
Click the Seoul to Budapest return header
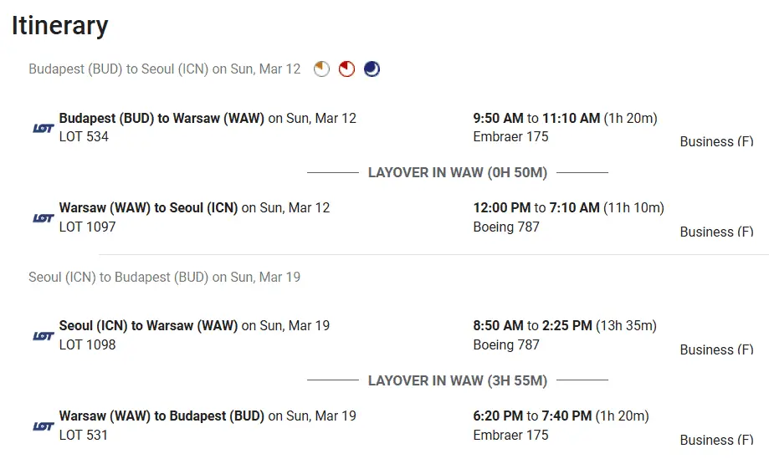tap(164, 277)
